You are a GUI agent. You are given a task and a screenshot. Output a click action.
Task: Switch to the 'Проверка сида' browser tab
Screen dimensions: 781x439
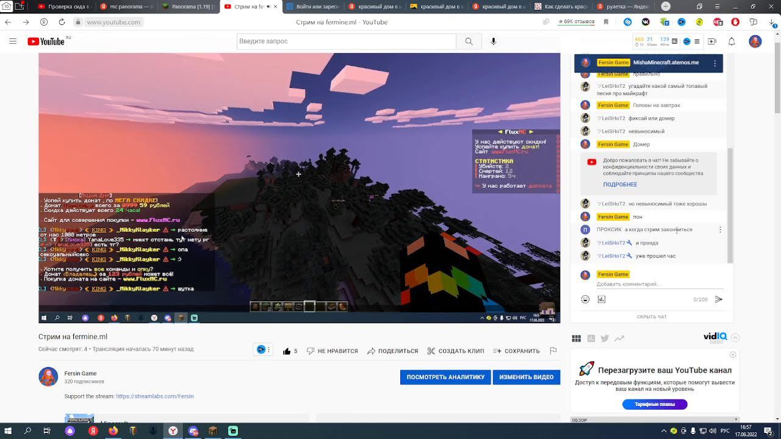click(63, 7)
